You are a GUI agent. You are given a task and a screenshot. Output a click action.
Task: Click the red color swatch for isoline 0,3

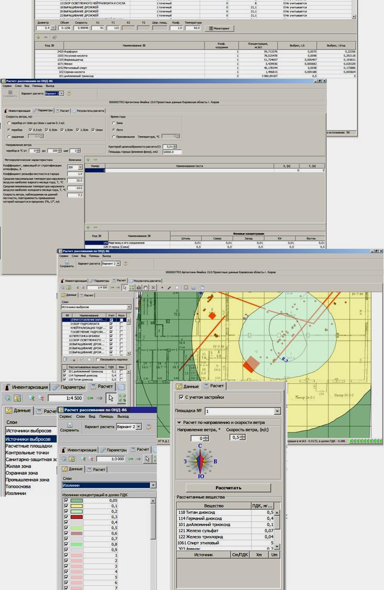tap(77, 517)
